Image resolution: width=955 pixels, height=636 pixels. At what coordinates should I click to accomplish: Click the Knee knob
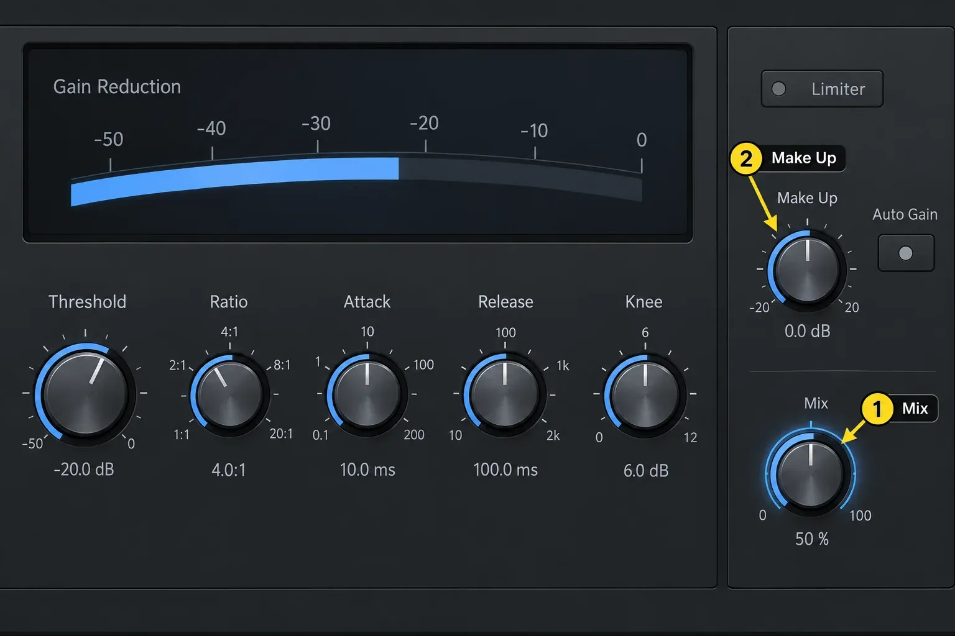pyautogui.click(x=645, y=395)
